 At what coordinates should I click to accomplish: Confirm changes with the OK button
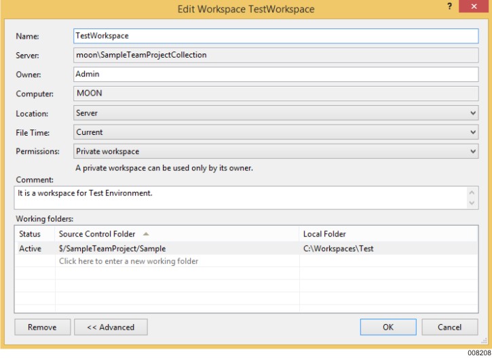point(388,327)
